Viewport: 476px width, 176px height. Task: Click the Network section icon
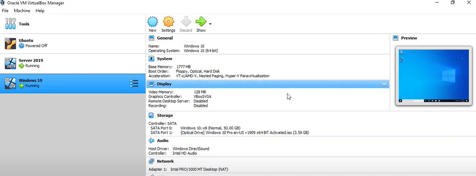[152, 161]
